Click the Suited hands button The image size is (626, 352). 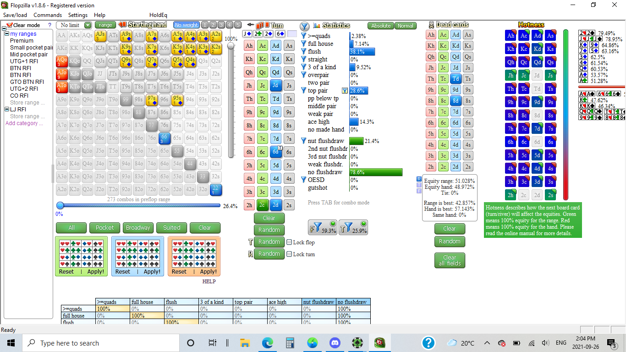click(x=171, y=227)
